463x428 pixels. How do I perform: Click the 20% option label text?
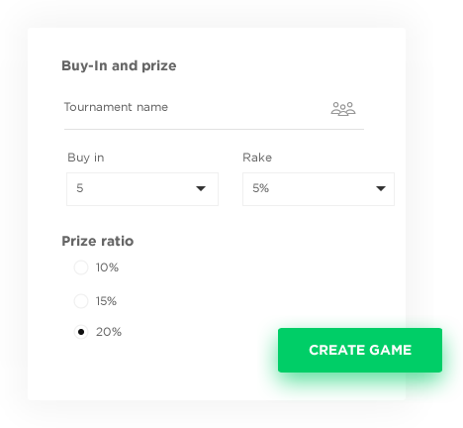tap(109, 332)
